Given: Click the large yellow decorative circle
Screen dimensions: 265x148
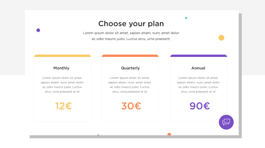Looking at the screenshot, I should click(x=221, y=38).
